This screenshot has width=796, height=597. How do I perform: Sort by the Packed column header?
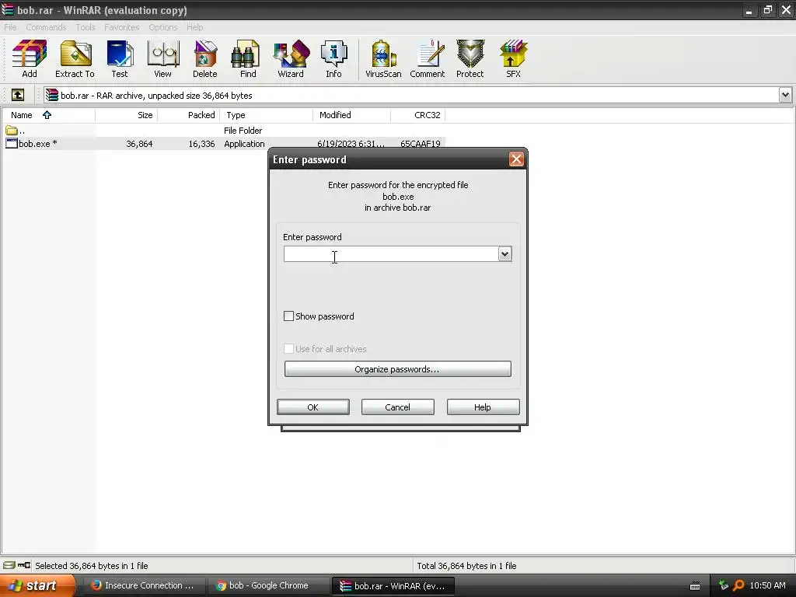tap(188, 115)
